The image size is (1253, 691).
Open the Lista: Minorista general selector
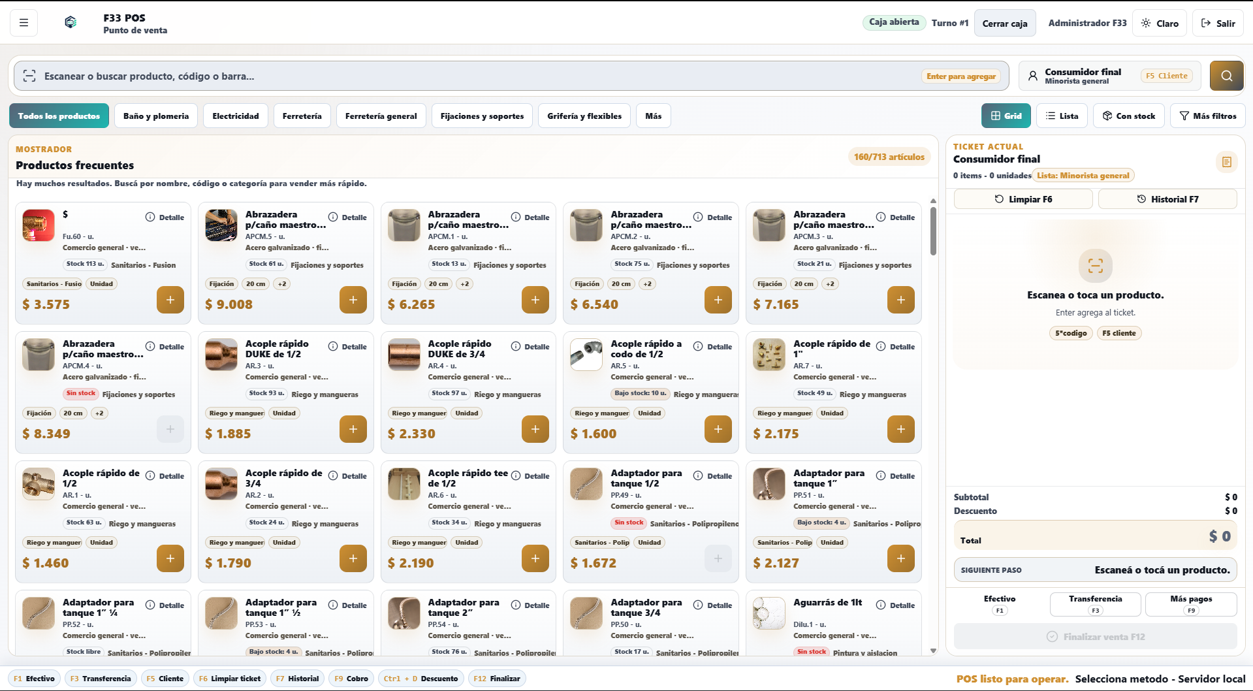[x=1083, y=176]
